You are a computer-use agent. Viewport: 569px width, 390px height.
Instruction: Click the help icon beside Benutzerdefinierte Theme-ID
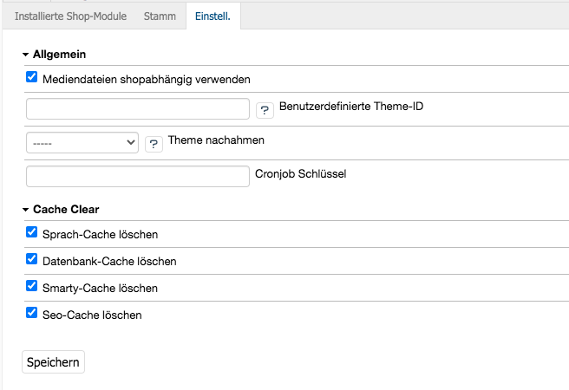pos(265,109)
